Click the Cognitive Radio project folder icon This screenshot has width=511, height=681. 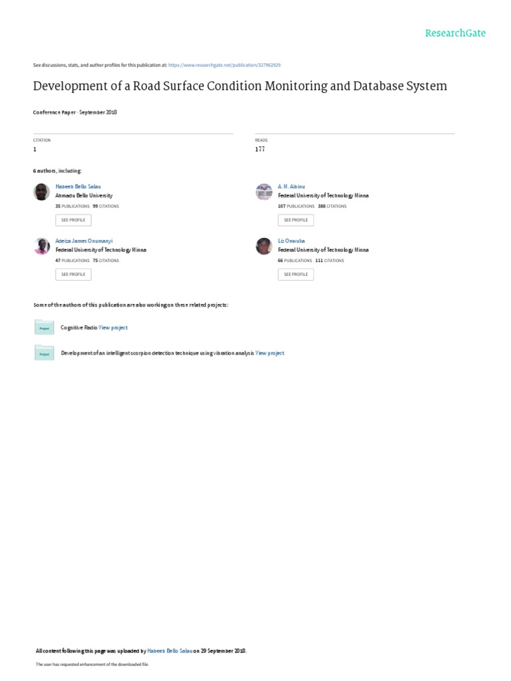[45, 327]
